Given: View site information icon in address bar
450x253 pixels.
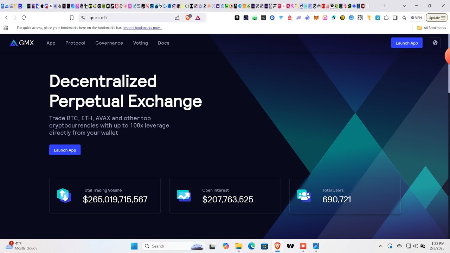Looking at the screenshot, I should (83, 18).
